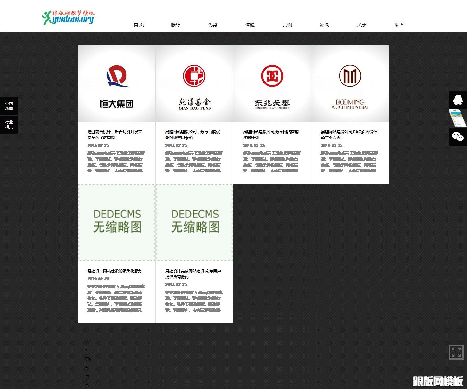The image size is (467, 389).
Task: Open the 东兆长泰 article thumbnail
Action: 272,83
